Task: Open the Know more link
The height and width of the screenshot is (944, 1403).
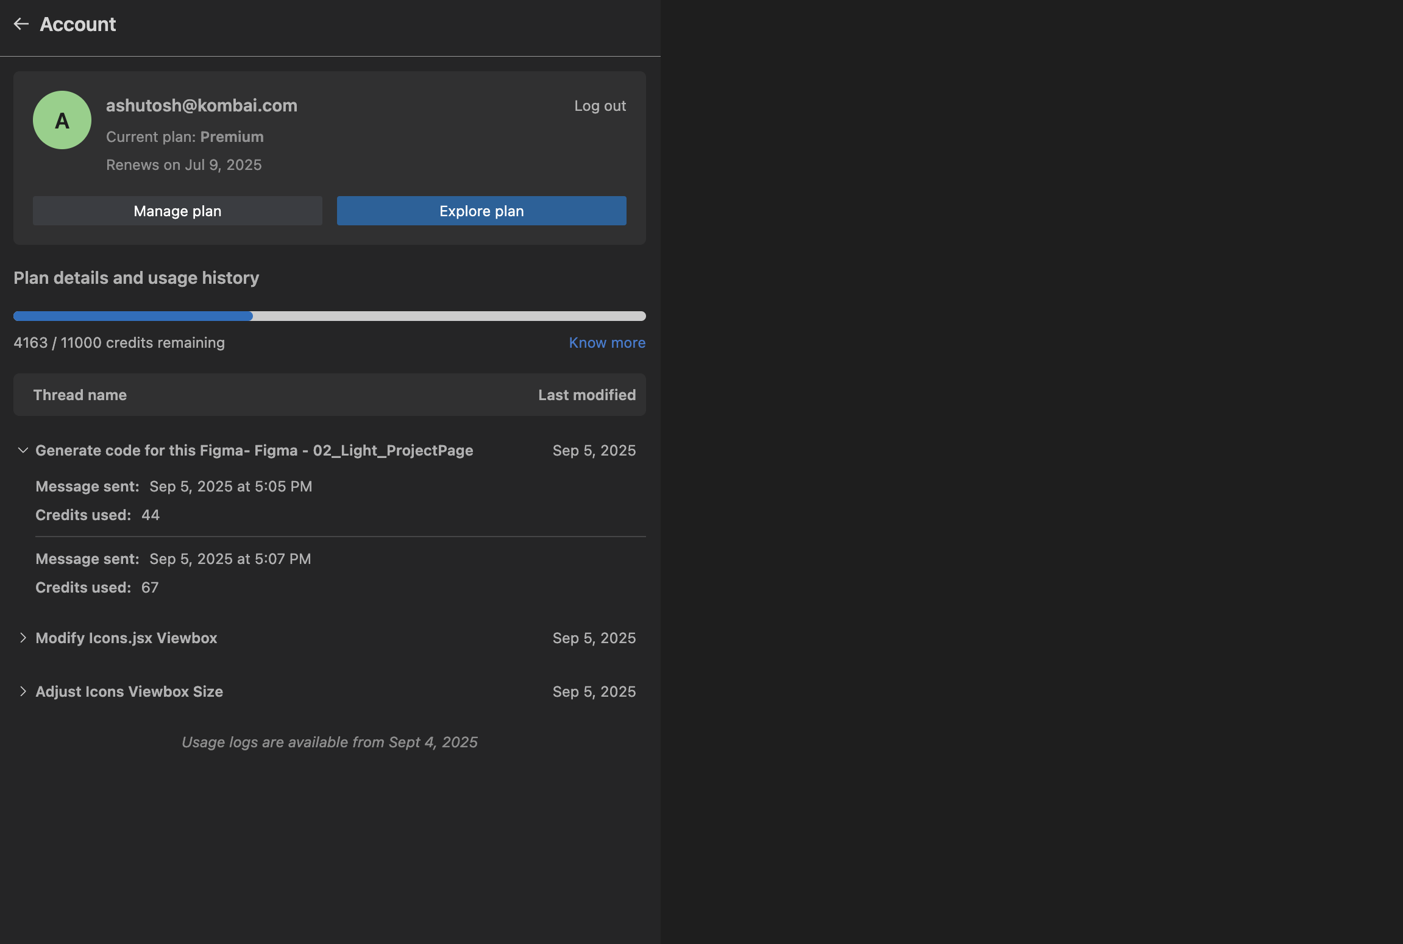Action: click(x=606, y=343)
